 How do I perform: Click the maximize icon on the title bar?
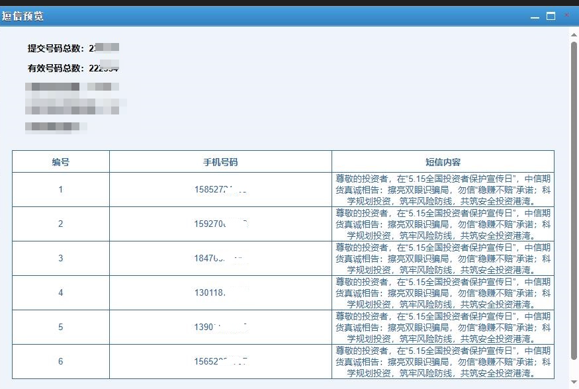tap(550, 16)
